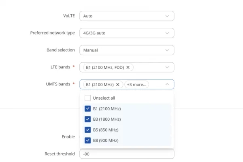Remove the B1 (2100 MHz) UMTS band tag
This screenshot has height=162, width=243.
pos(118,85)
